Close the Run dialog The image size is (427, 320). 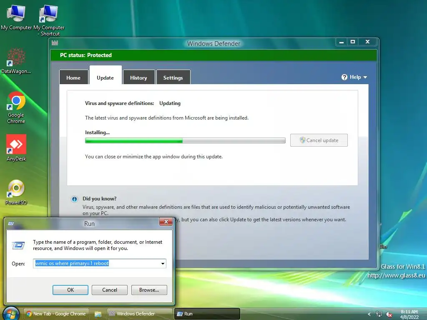pyautogui.click(x=166, y=222)
